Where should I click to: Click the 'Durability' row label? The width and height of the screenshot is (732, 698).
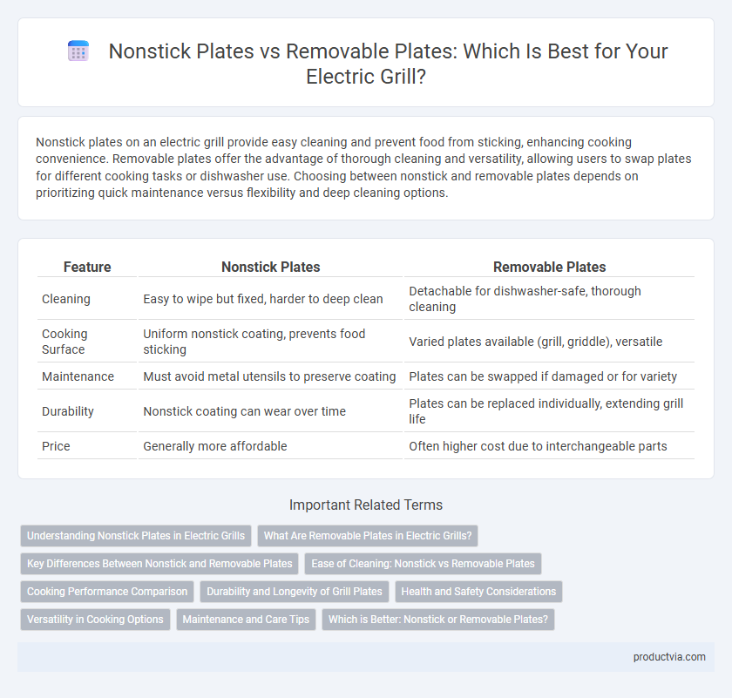(68, 411)
